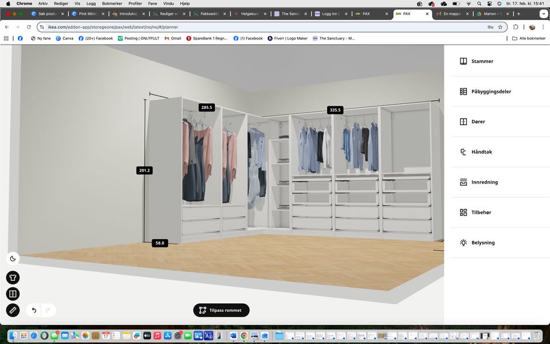Screen dimensions: 550x344
Task: Open the apps grid bookmark icon
Action: pyautogui.click(x=6, y=38)
